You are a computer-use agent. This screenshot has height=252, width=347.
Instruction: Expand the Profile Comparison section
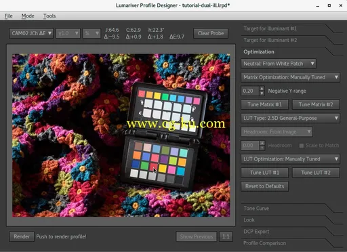tap(264, 243)
